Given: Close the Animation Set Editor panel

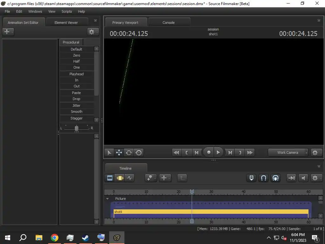Looking at the screenshot, I should click(95, 21).
